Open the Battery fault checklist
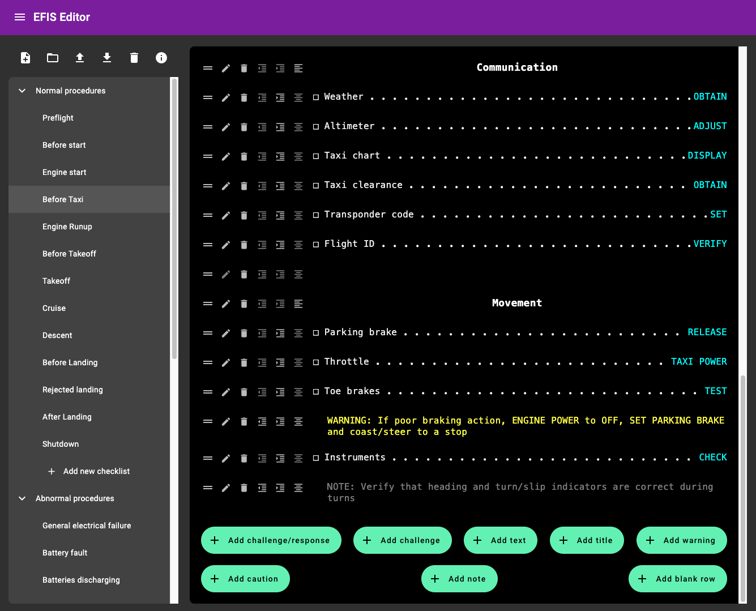Viewport: 756px width, 611px height. 89,553
